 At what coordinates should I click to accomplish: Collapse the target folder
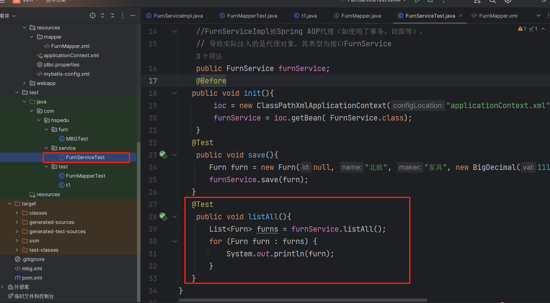point(10,204)
